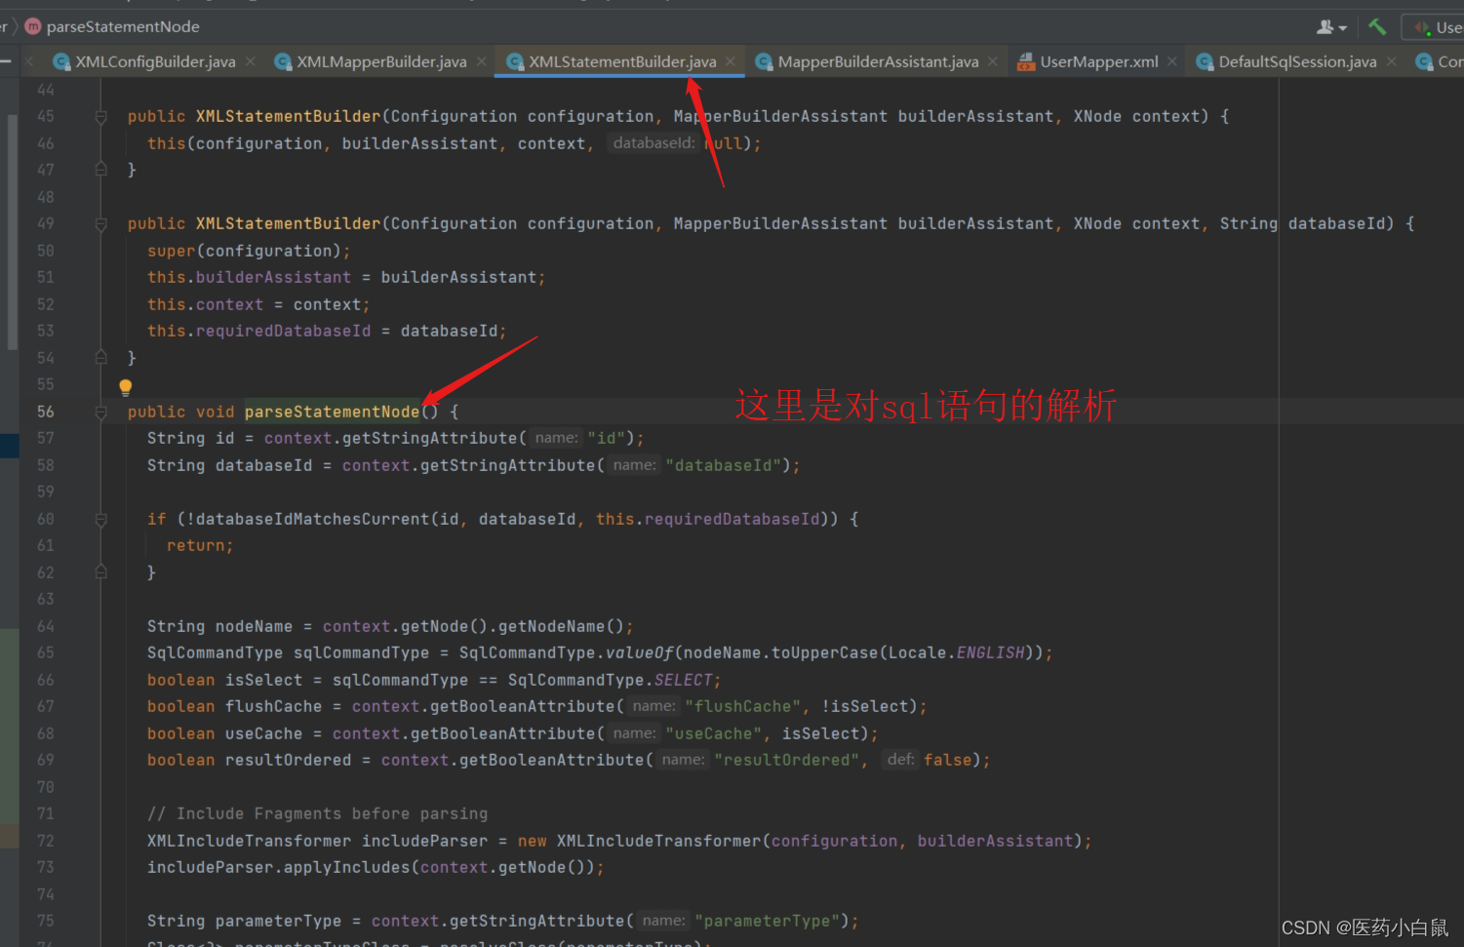The width and height of the screenshot is (1464, 947).
Task: Click the DefaultSqlSession.java class icon
Action: [1205, 61]
